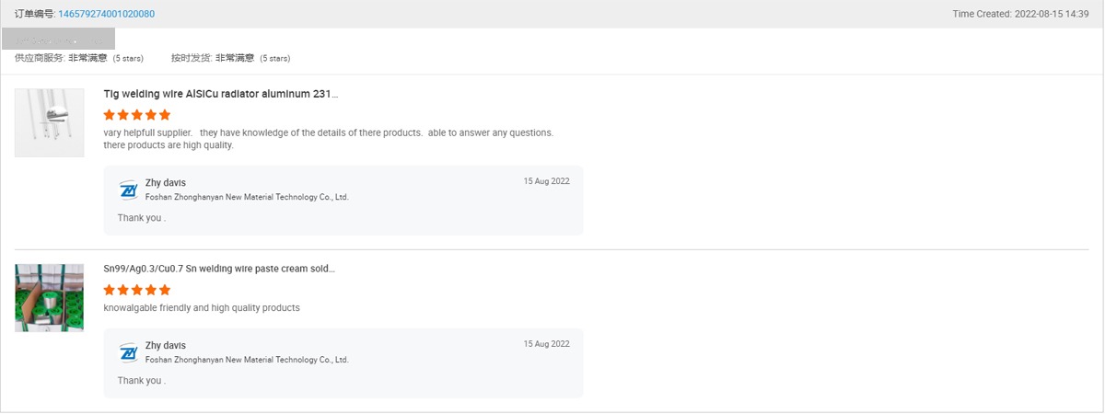Open the Tig welding wire AlSiCu product title

click(221, 94)
